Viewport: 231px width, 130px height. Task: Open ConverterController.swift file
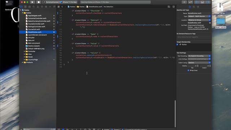pyautogui.click(x=37, y=18)
